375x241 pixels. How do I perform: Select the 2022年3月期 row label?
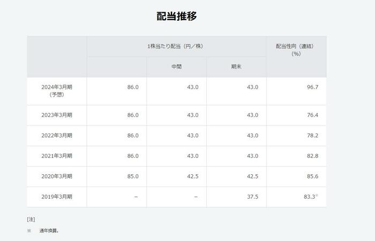[57, 136]
